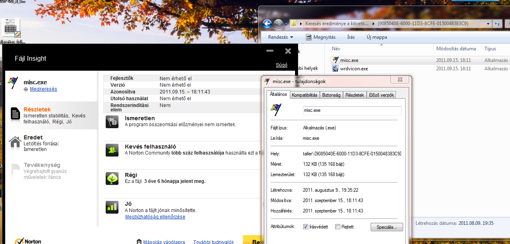Click Létrehozva date 2011. augusztus 9., 19:35:22
510x244 pixels.
coord(330,190)
